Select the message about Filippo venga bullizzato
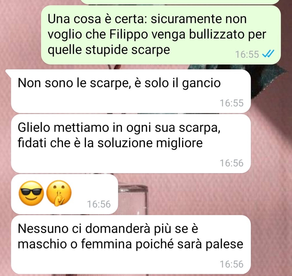Image resolution: width=292 pixels, height=276 pixels. [161, 35]
